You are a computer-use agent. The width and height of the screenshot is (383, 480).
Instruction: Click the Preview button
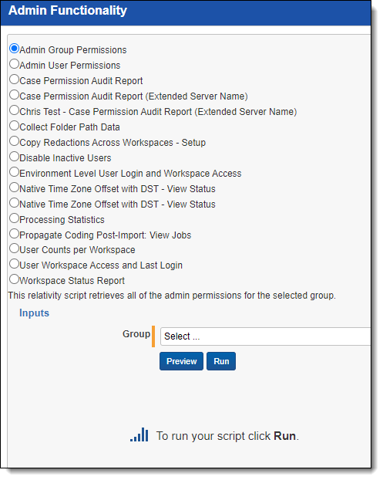tap(181, 361)
